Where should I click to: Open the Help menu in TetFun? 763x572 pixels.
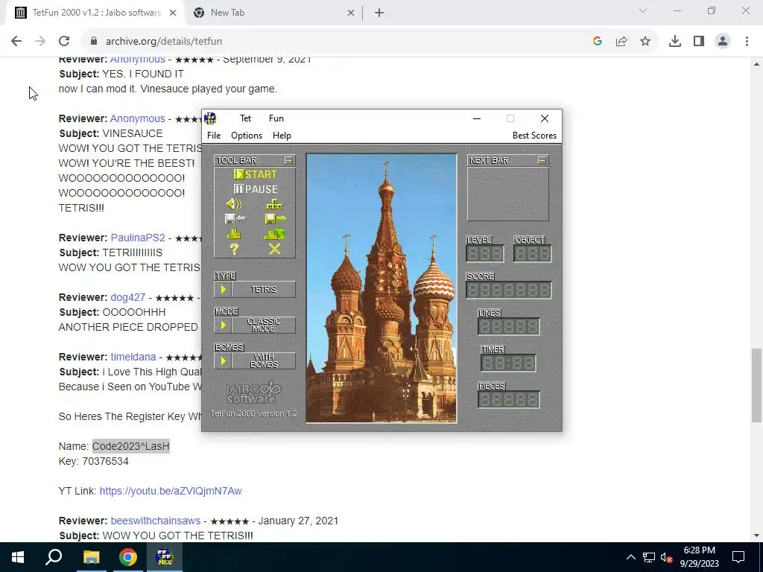[x=282, y=136]
